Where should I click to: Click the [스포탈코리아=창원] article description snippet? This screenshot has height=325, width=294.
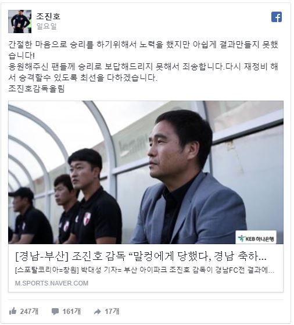(145, 270)
